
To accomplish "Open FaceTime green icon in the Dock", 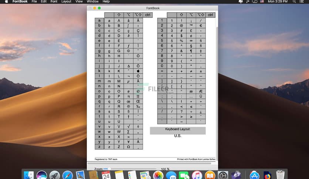I will coord(184,175).
